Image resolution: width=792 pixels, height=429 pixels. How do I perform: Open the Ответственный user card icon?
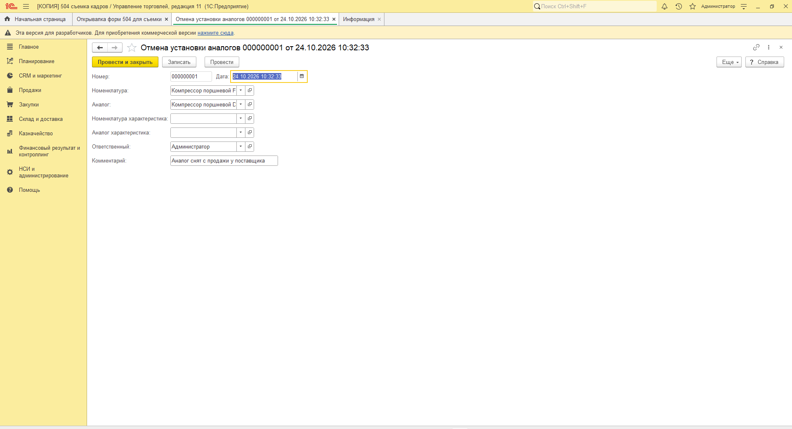click(x=250, y=146)
